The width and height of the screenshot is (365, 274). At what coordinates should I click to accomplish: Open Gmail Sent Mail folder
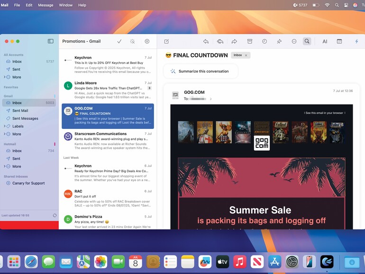click(x=29, y=110)
